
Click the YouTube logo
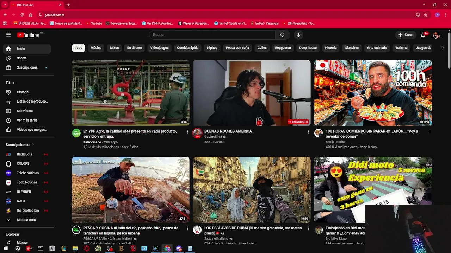(x=28, y=35)
